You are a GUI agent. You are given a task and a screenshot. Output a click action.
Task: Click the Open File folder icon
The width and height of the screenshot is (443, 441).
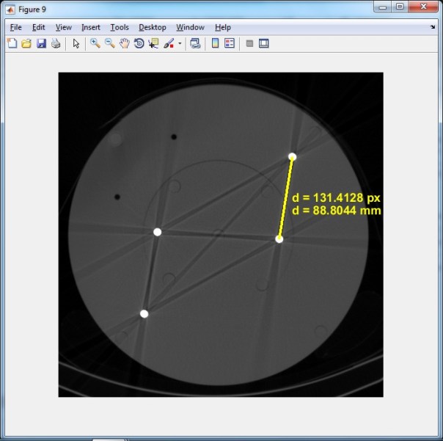[26, 43]
